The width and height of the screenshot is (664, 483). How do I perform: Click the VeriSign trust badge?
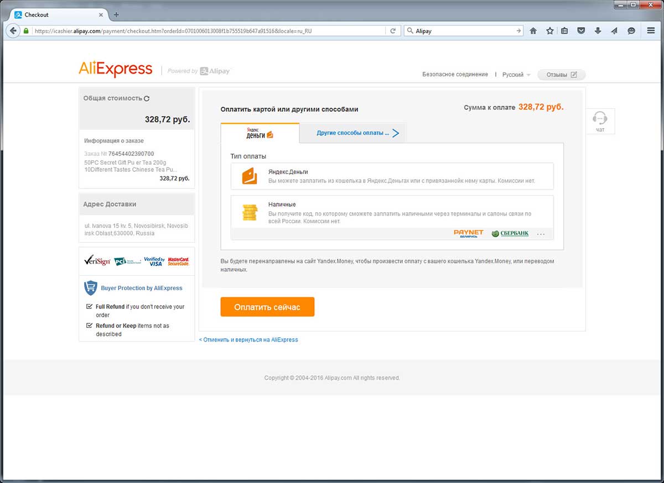[x=97, y=261]
